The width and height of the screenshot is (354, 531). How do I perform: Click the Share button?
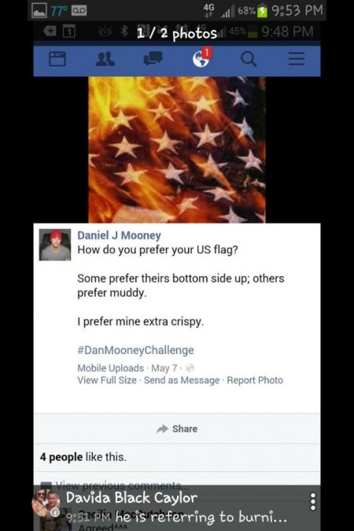click(177, 429)
